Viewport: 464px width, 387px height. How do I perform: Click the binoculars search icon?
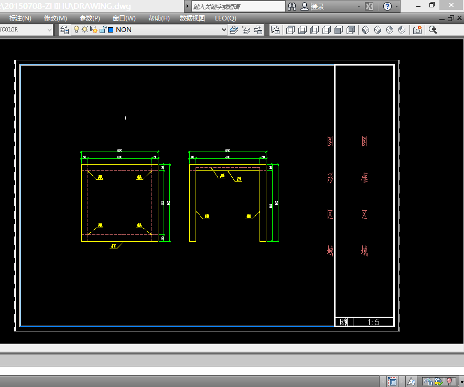293,7
